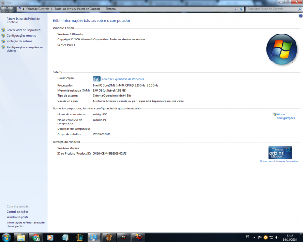Click the 8,00 GB installed memory value

(x=110, y=90)
